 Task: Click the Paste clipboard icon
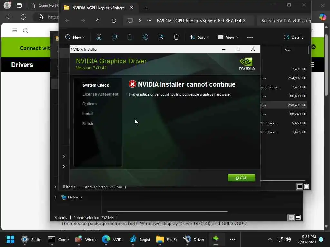click(130, 37)
